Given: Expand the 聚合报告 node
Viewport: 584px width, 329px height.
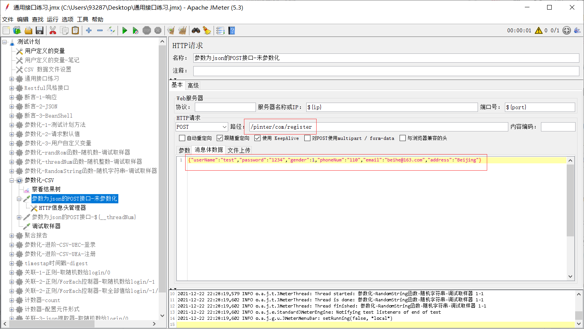Looking at the screenshot, I should (x=12, y=236).
